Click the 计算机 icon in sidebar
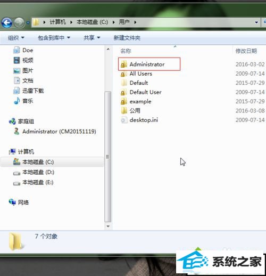266x276 pixels. tap(12, 151)
